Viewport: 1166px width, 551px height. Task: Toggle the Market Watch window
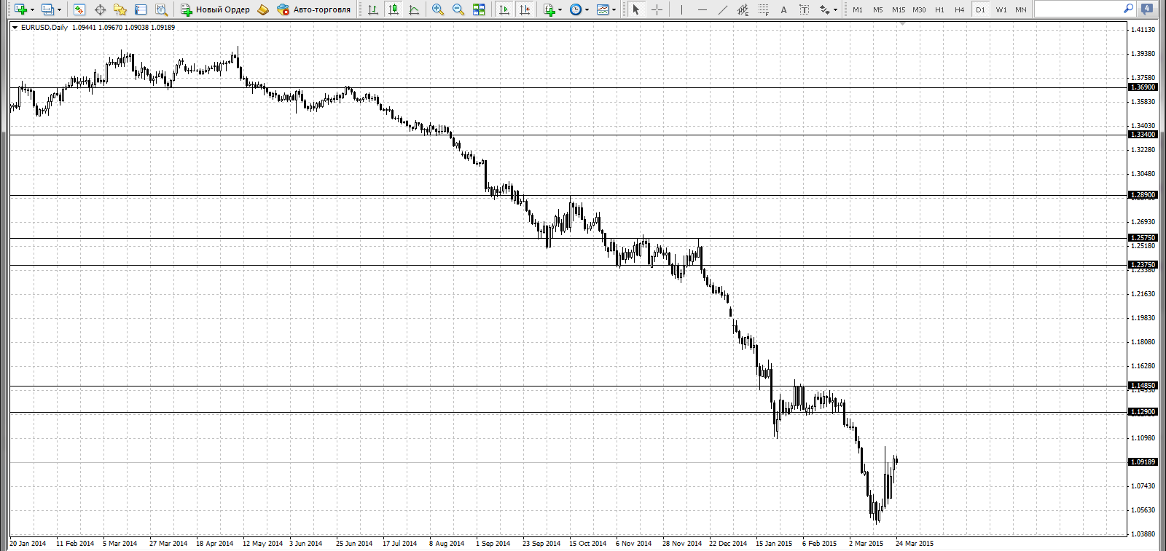point(79,9)
